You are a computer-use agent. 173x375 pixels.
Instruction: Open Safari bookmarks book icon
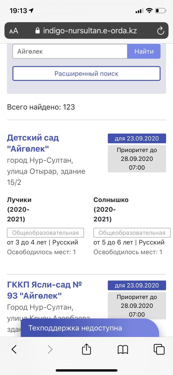(123, 350)
